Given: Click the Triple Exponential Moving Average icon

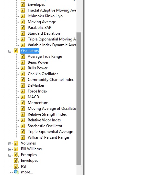Looking at the screenshot, I should click(x=23, y=39).
